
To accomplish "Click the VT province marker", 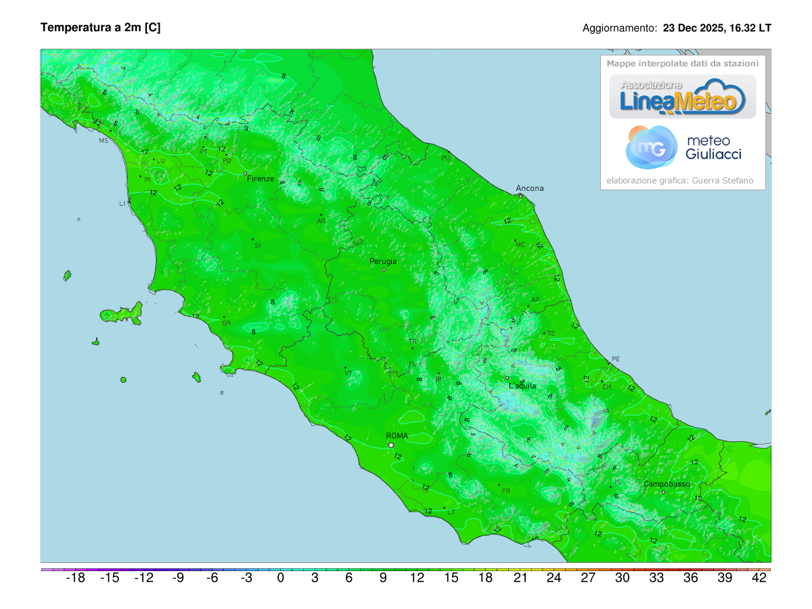I will point(346,368).
